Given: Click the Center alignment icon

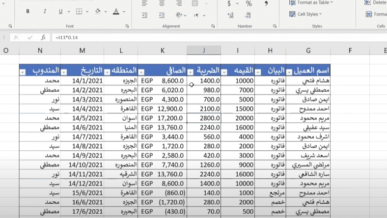Looking at the screenshot, I should (162, 3).
